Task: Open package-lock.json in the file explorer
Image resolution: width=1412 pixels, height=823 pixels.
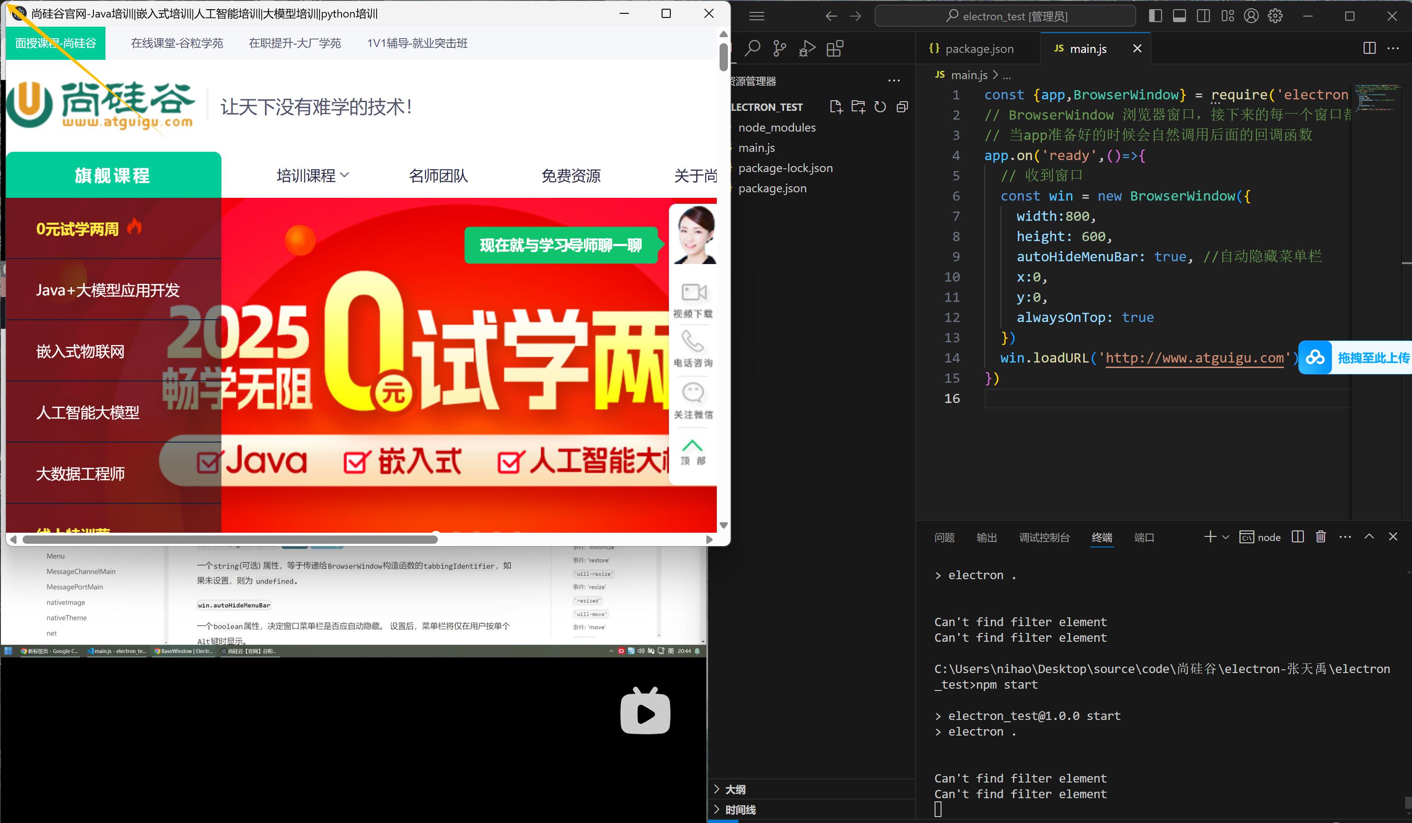Action: pyautogui.click(x=785, y=168)
